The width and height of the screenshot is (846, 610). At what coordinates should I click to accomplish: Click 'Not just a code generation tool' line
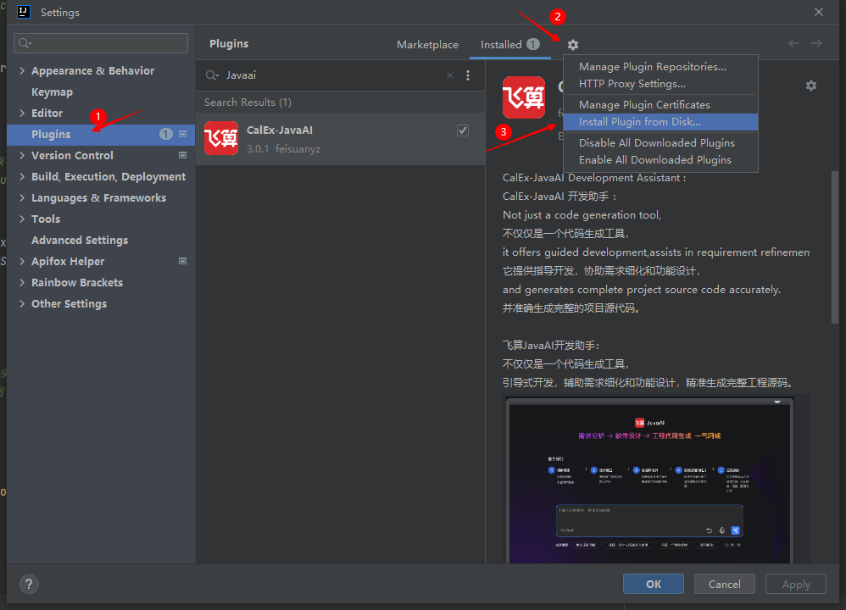(582, 215)
